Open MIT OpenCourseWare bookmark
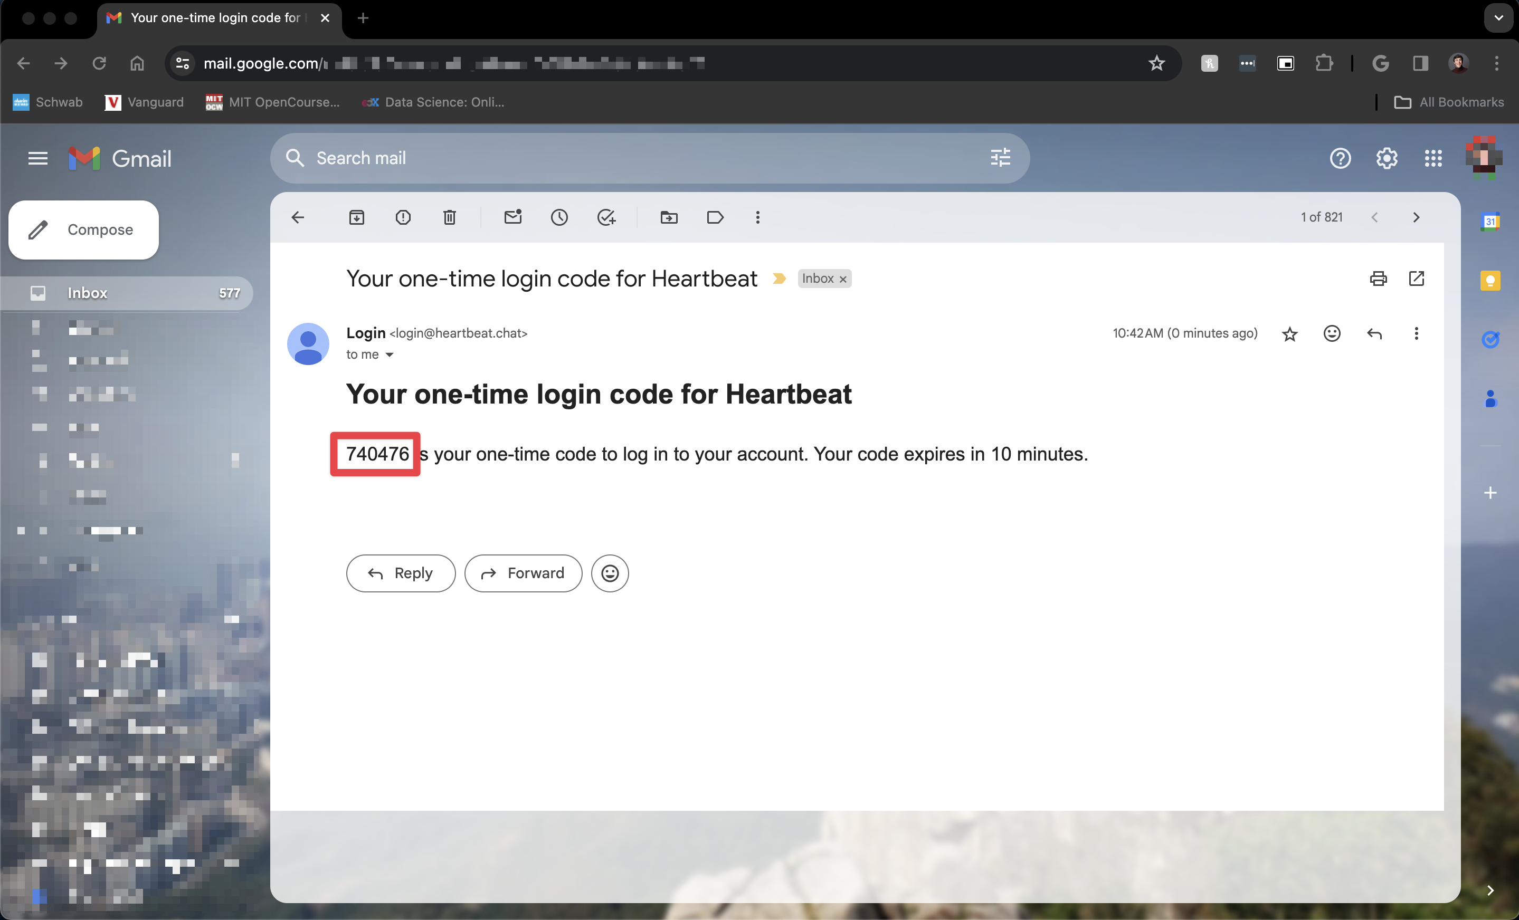1519x920 pixels. [272, 102]
